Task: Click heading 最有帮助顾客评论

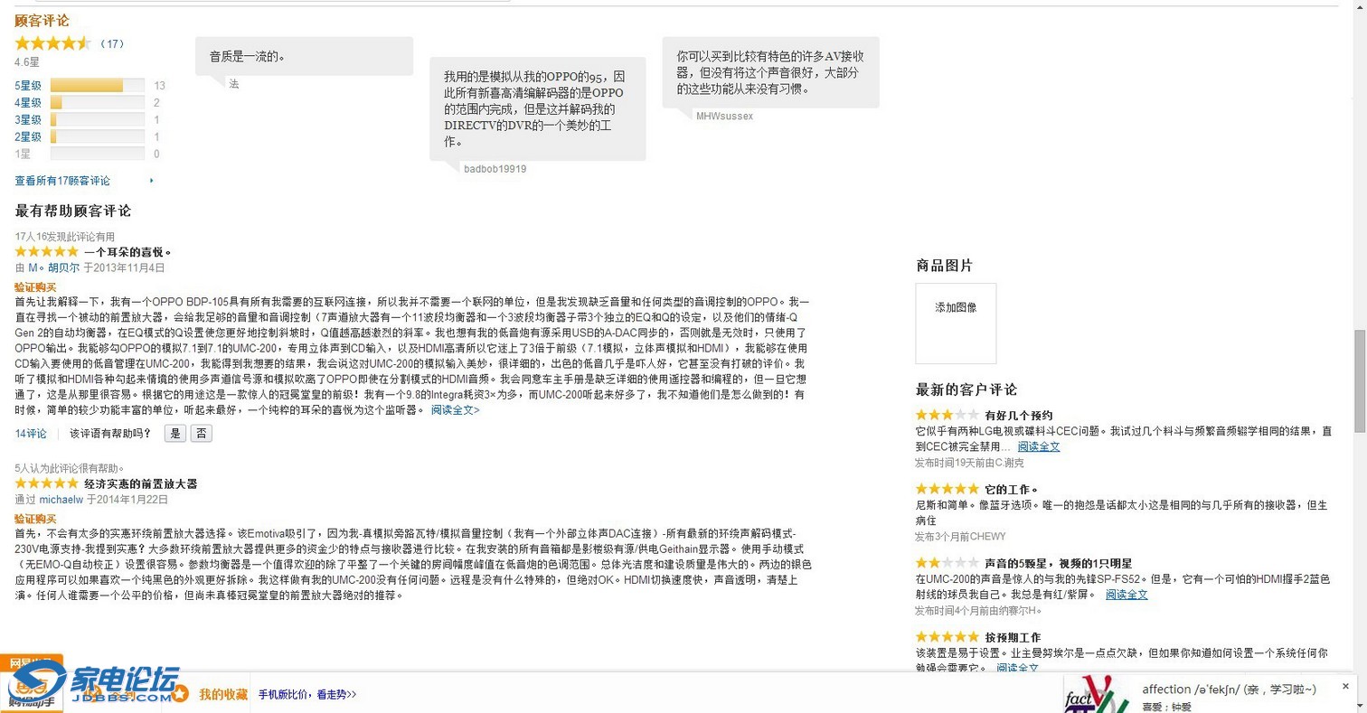Action: [72, 211]
